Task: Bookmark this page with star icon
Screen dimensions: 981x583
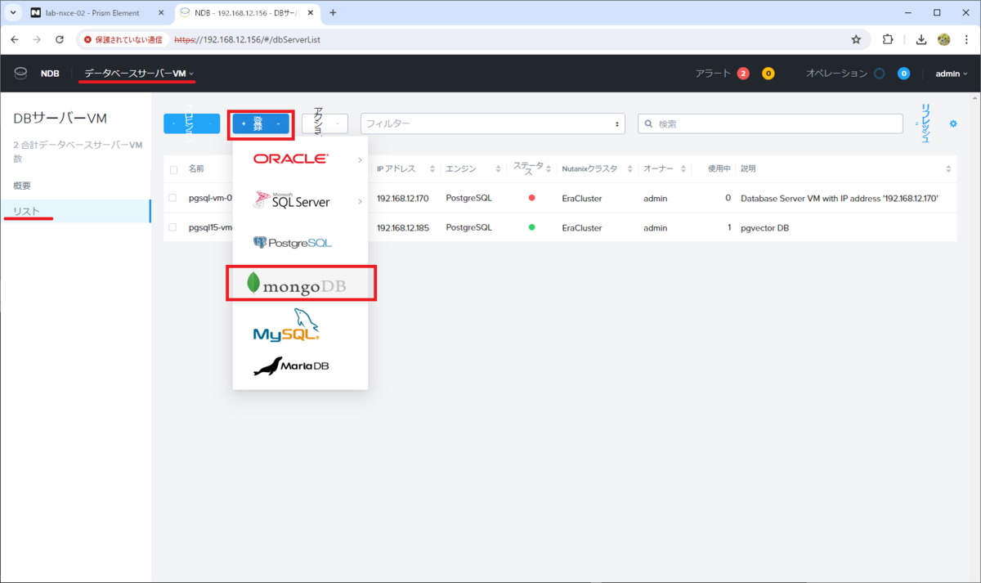Action: click(856, 39)
